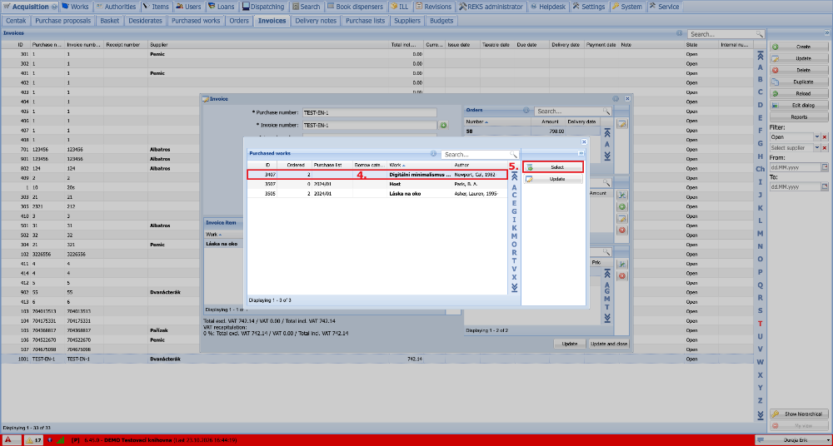This screenshot has width=833, height=446.
Task: Open calendar picker for To date
Action: pyautogui.click(x=825, y=187)
